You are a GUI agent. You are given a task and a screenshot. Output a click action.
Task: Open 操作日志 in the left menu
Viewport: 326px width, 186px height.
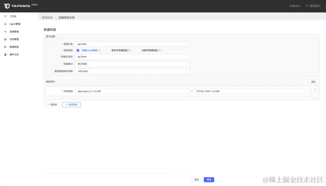[14, 55]
